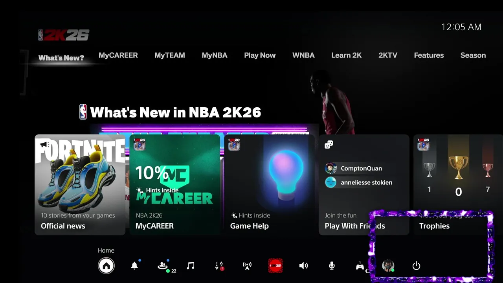Click the 10 stories from your games text
Image resolution: width=503 pixels, height=283 pixels.
[x=78, y=215]
